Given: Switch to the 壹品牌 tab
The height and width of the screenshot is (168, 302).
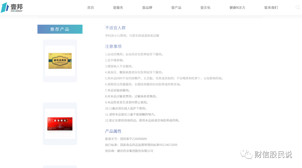Looking at the screenshot, I should (x=147, y=8).
